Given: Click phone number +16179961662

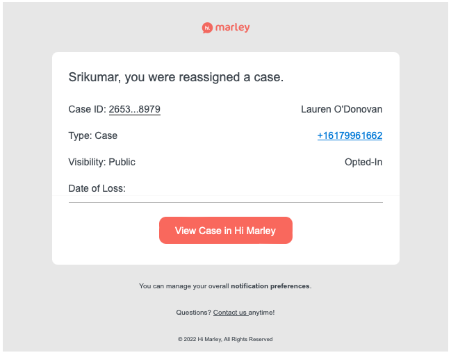Looking at the screenshot, I should coord(350,135).
